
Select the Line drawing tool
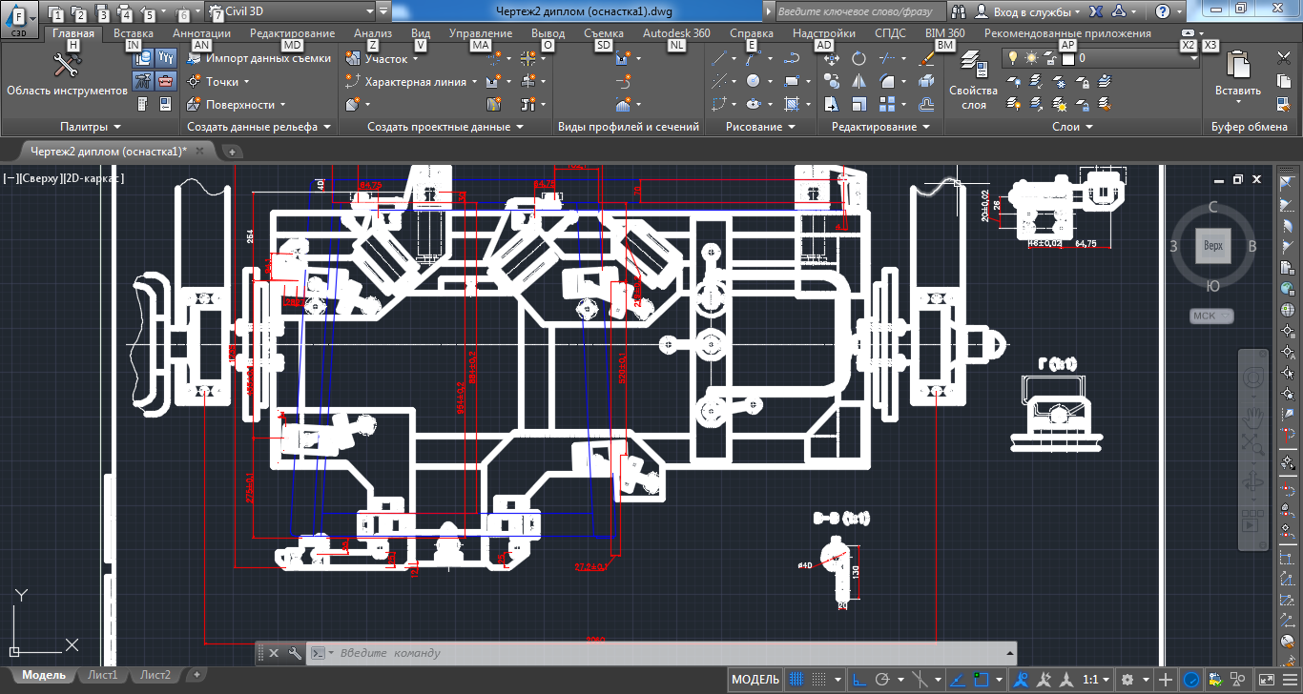(721, 58)
